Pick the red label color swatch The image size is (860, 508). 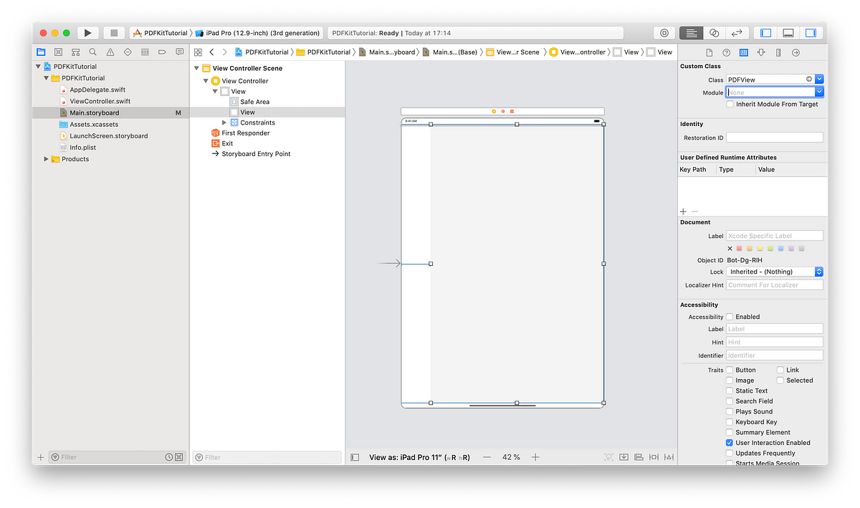coord(740,249)
